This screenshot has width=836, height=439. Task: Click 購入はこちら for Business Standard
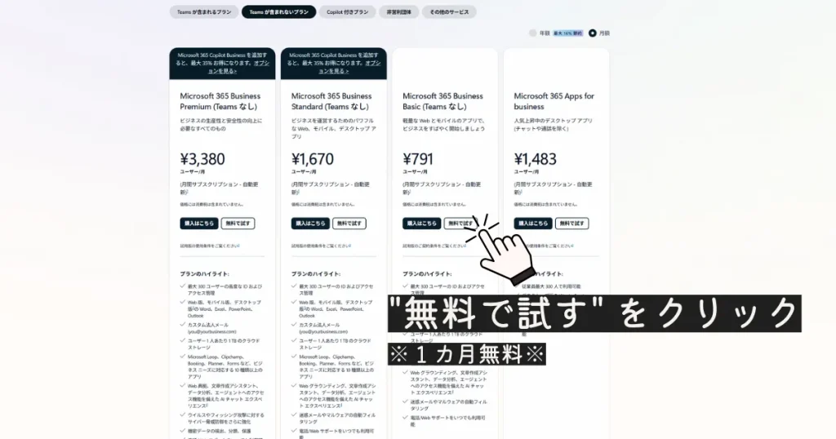coord(310,224)
